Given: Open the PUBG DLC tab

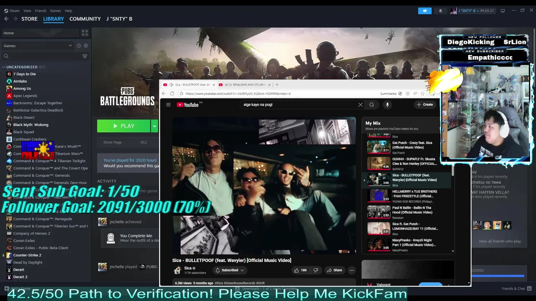Looking at the screenshot, I should (144, 142).
